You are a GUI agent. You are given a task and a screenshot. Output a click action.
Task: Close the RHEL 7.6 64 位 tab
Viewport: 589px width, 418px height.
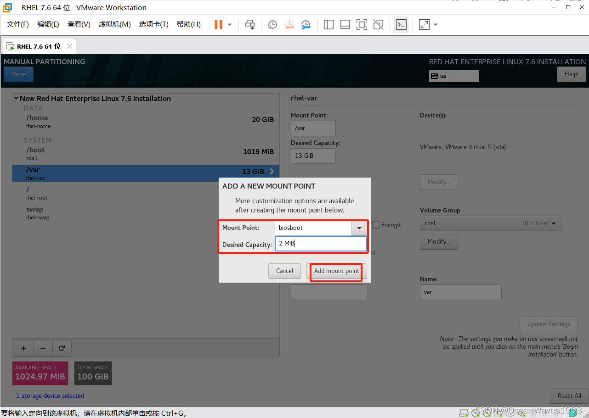point(69,46)
